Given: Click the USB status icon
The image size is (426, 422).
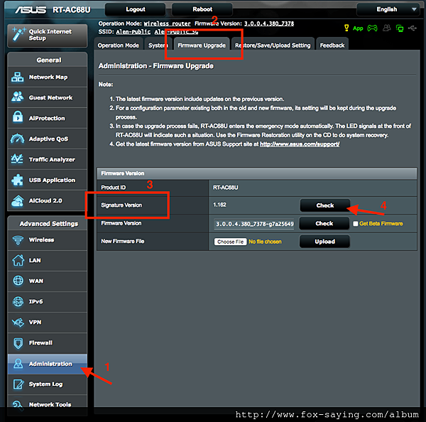Looking at the screenshot, I should pyautogui.click(x=413, y=28).
